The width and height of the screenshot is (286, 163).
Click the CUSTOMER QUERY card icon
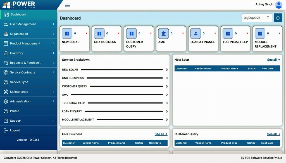131,33
